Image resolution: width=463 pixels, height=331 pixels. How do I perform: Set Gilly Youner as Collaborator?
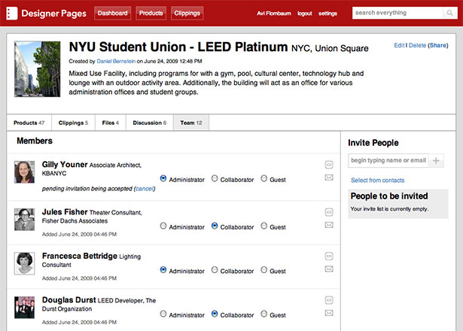tap(215, 178)
